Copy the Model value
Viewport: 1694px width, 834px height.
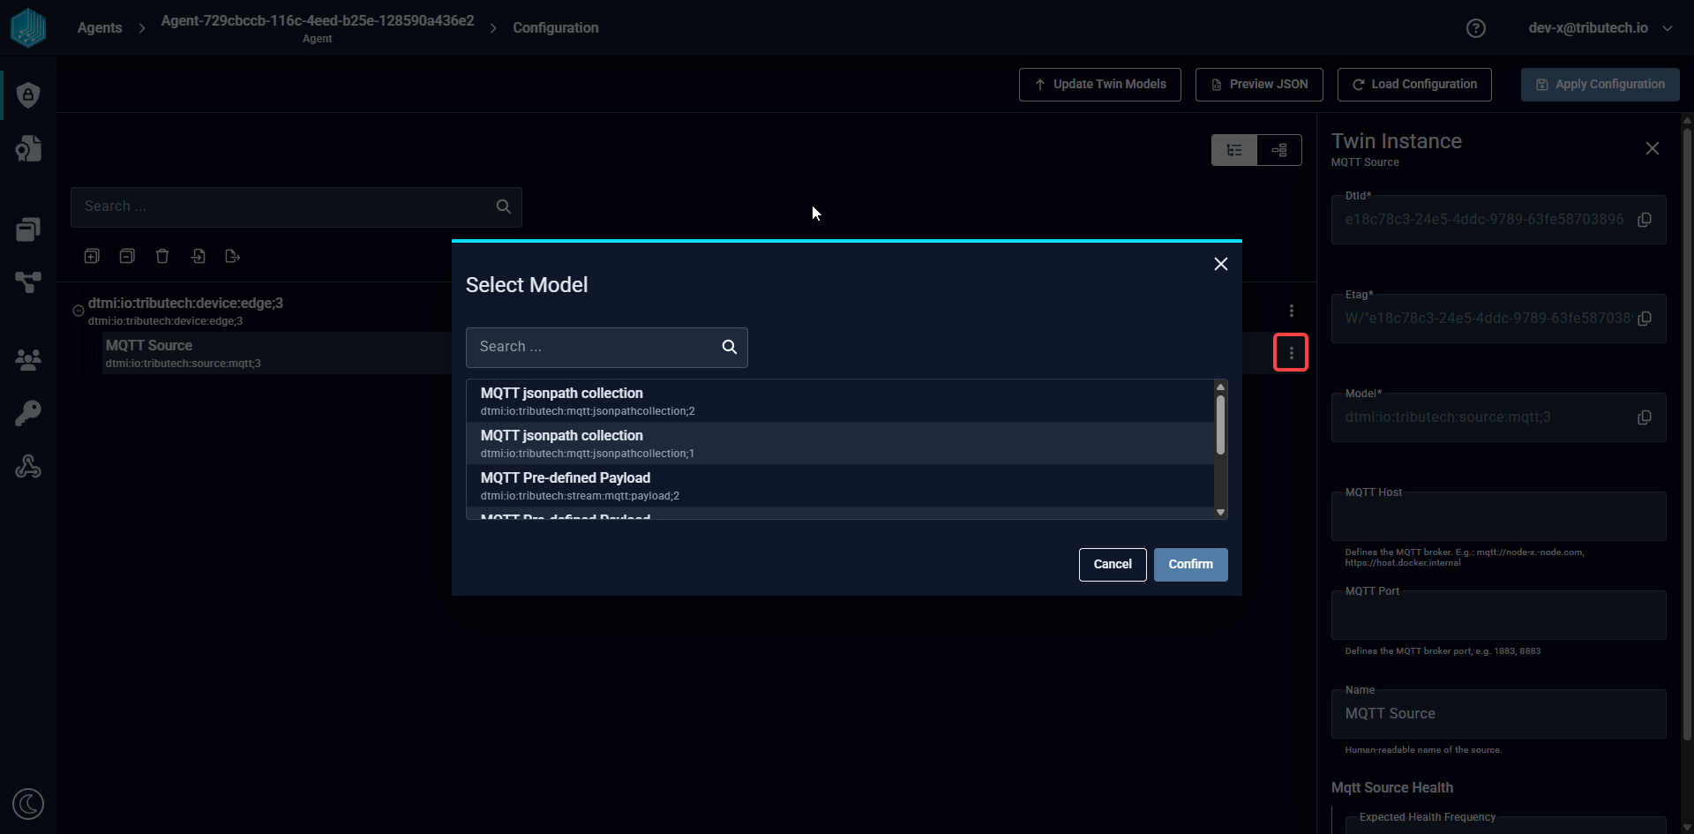(x=1645, y=417)
